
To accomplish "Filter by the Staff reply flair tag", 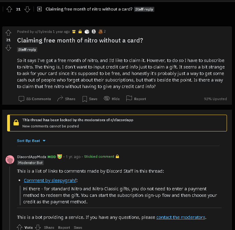I will (27, 50).
